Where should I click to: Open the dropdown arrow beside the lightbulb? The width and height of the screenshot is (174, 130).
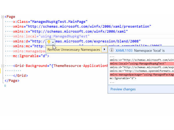coord(53,42)
